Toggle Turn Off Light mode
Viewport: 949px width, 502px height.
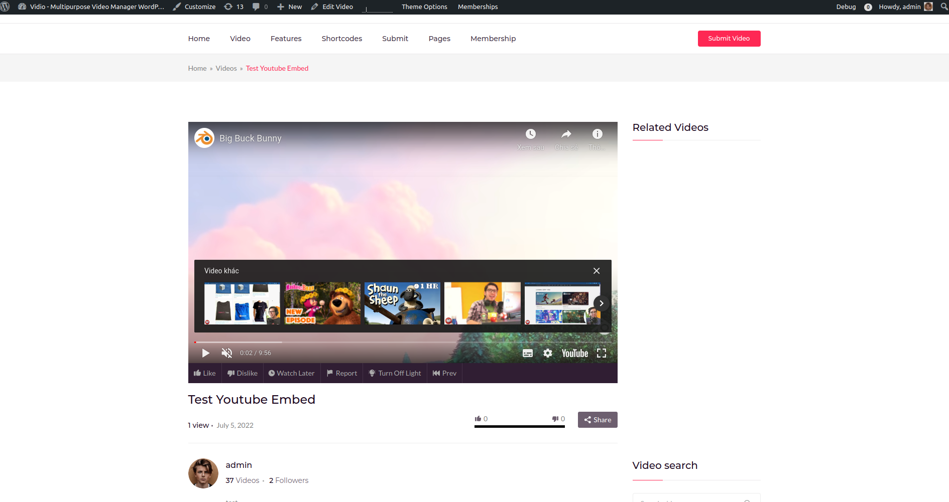pyautogui.click(x=395, y=373)
